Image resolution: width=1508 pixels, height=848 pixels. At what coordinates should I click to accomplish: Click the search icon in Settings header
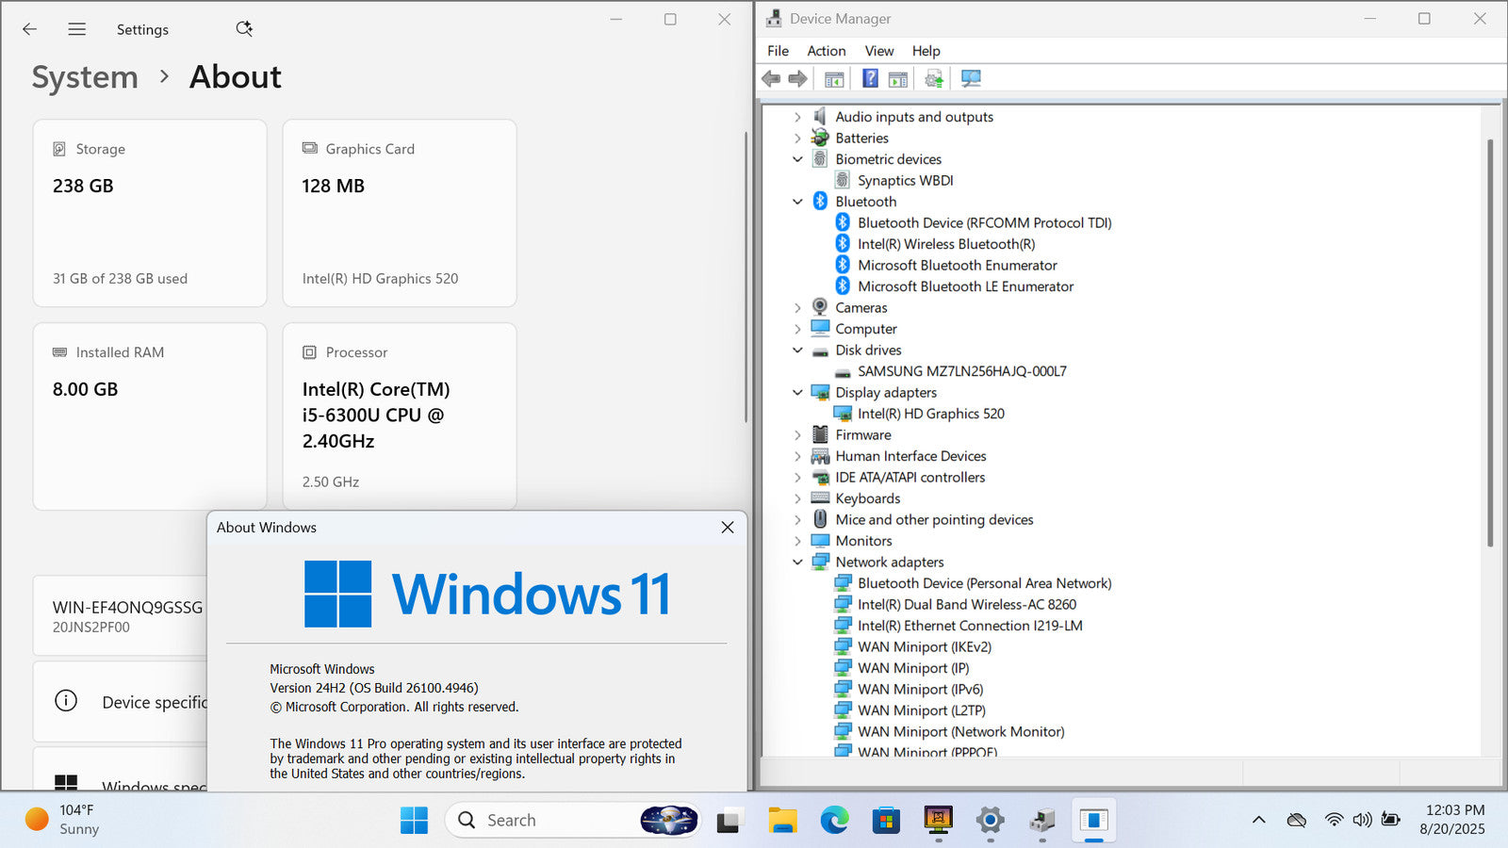click(x=244, y=29)
